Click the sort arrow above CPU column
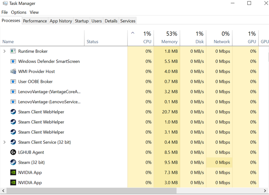Screen dimensions: 269x195 click(133, 33)
